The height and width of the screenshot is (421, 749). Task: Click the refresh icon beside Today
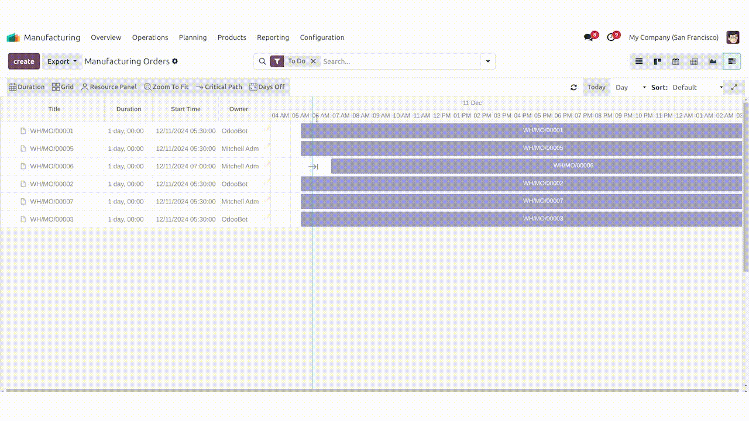pyautogui.click(x=573, y=87)
